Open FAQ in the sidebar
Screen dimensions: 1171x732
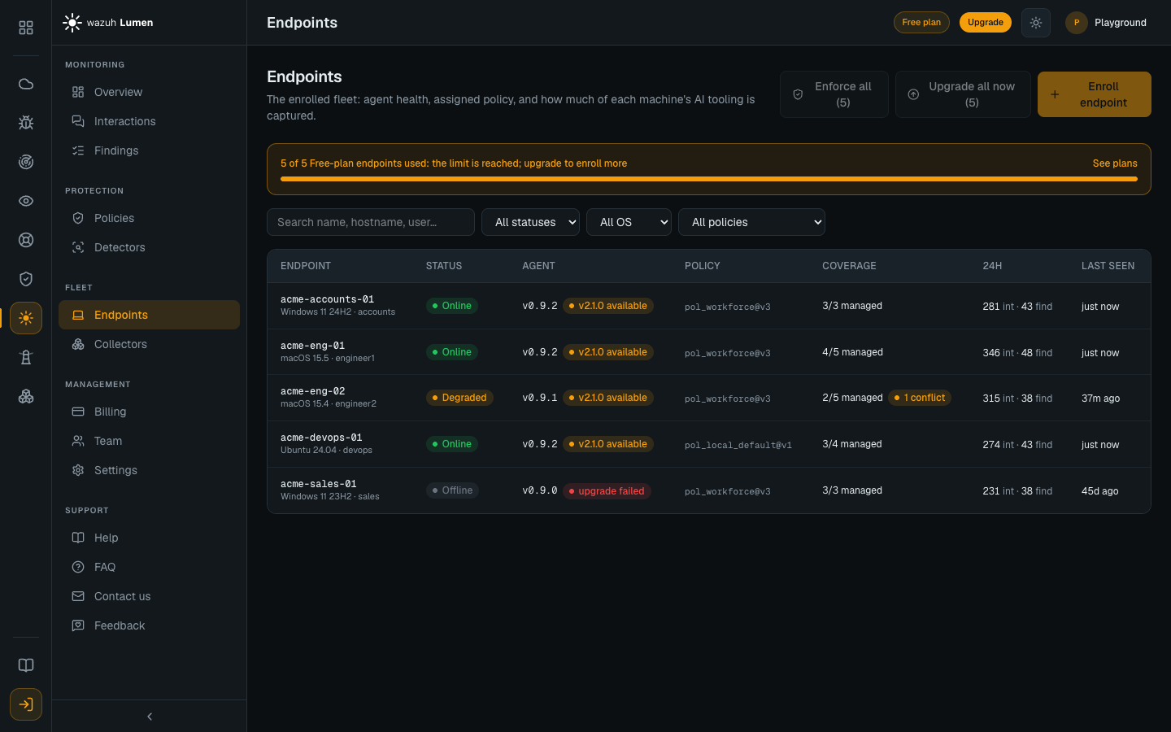tap(149, 567)
